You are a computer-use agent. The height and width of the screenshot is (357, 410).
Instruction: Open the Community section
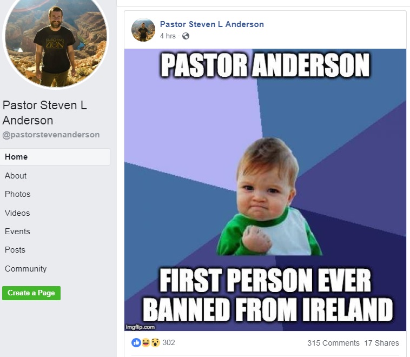point(25,269)
